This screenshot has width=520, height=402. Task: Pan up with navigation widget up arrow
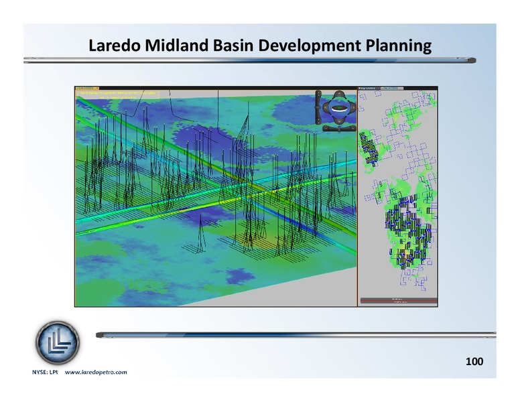click(x=339, y=94)
